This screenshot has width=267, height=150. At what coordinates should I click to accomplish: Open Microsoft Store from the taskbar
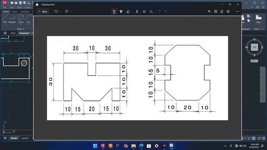click(x=149, y=146)
